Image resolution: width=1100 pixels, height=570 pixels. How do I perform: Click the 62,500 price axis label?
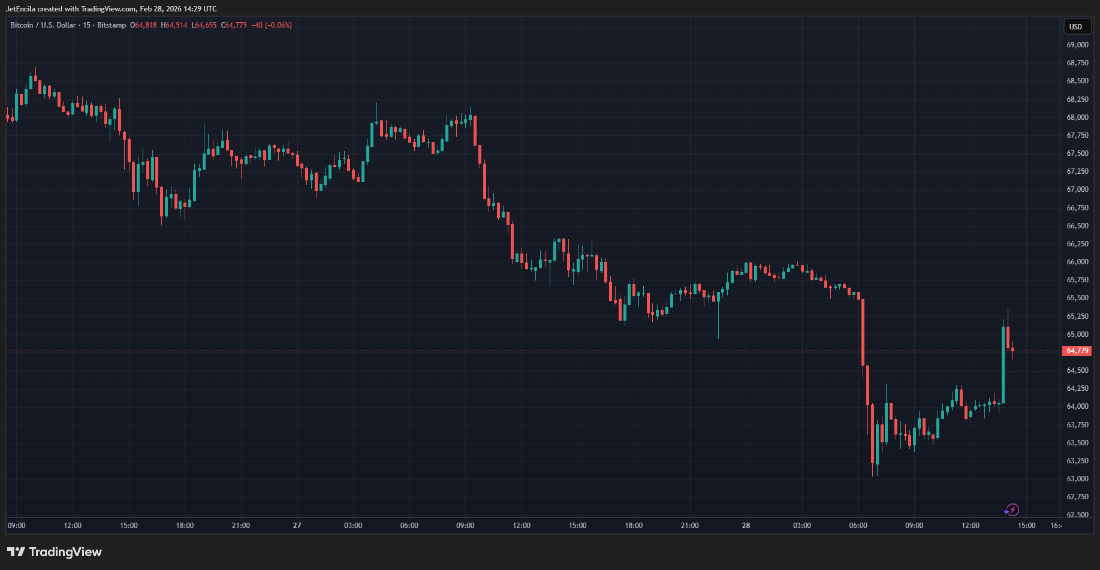pos(1077,515)
